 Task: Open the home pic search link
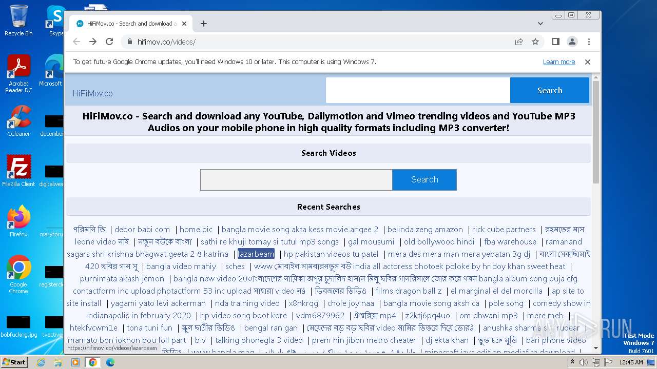(196, 230)
